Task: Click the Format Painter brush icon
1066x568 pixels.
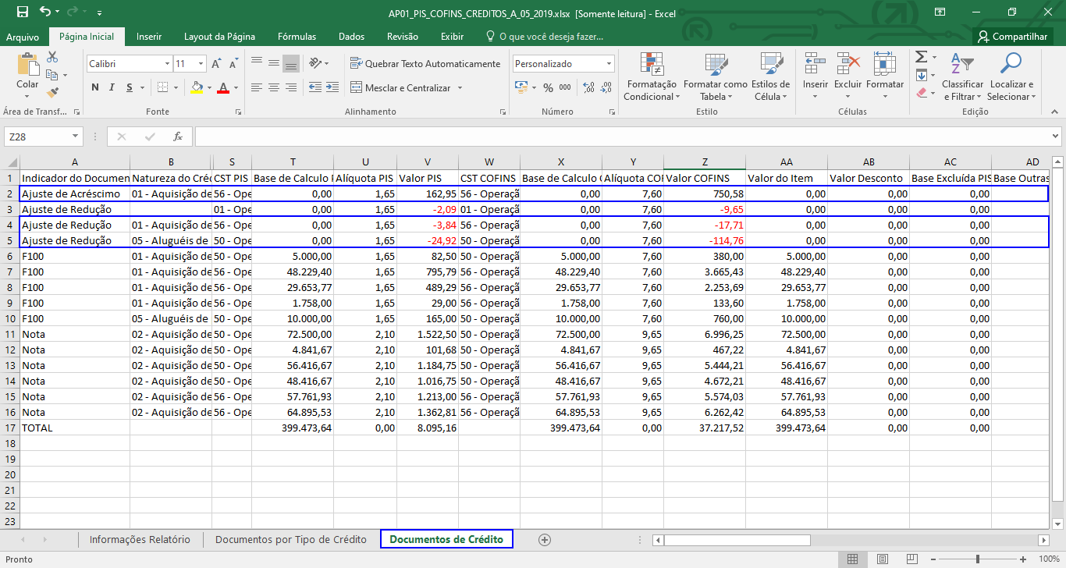Action: coord(52,92)
